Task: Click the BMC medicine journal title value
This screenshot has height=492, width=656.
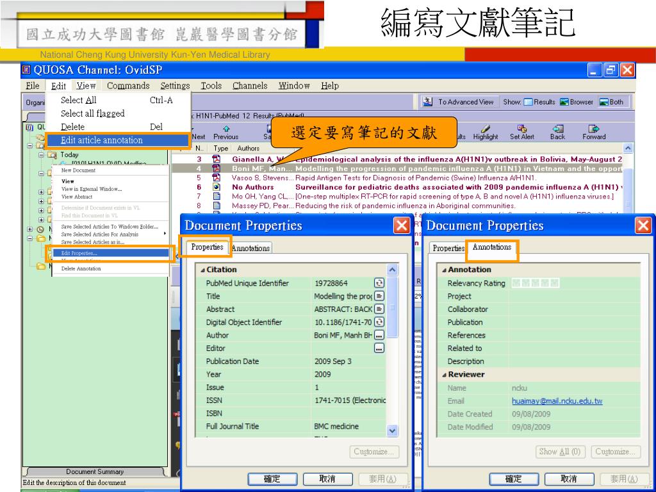Action: 336,426
